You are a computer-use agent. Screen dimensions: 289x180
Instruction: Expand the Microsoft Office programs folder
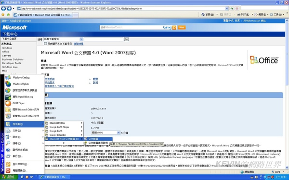point(64,123)
